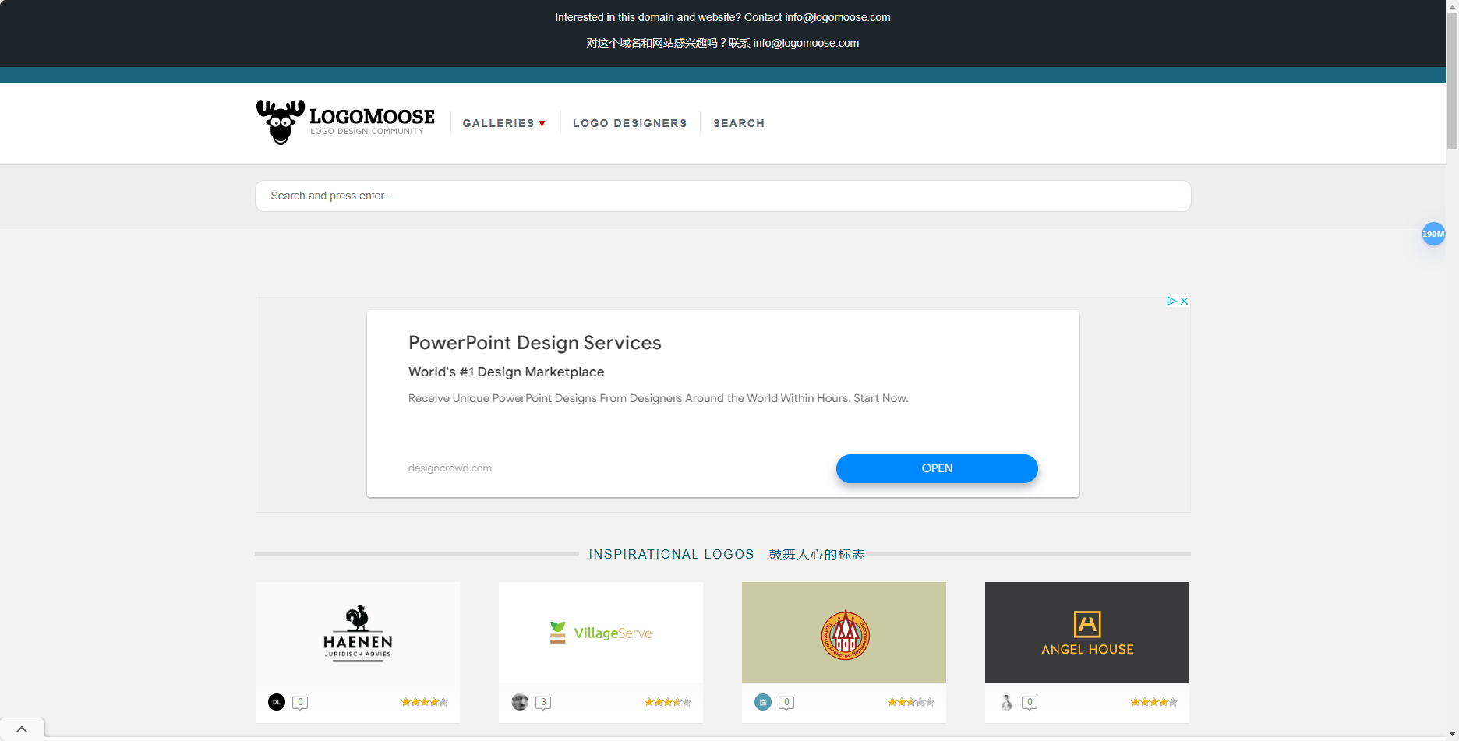This screenshot has height=741, width=1459.
Task: Open comments icon on church logo card
Action: [786, 703]
